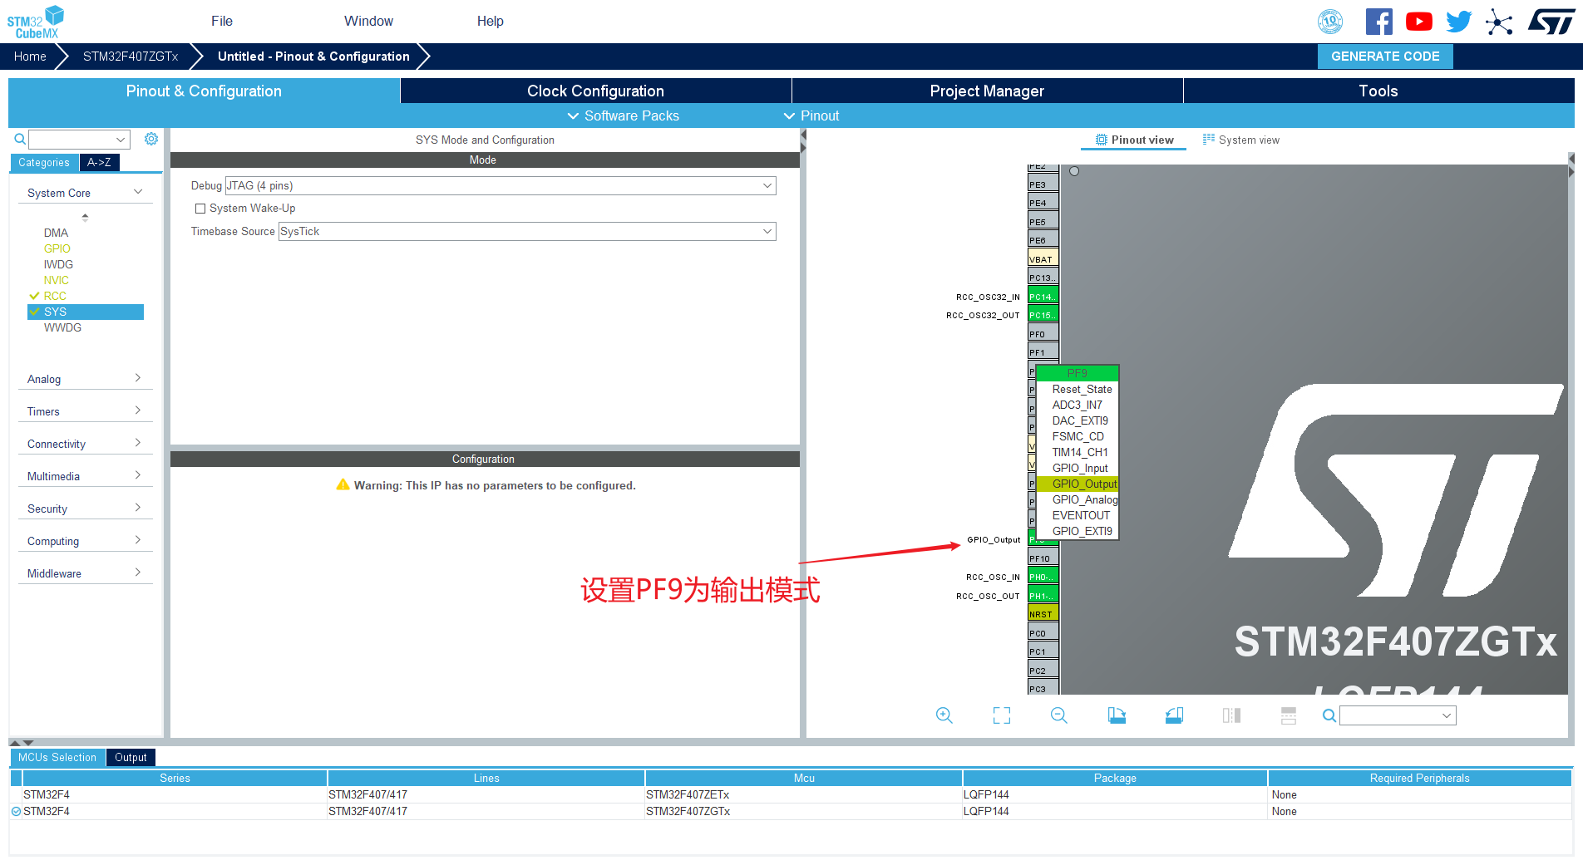The image size is (1583, 865).
Task: Click the pin search magnifier icon
Action: [x=1329, y=715]
